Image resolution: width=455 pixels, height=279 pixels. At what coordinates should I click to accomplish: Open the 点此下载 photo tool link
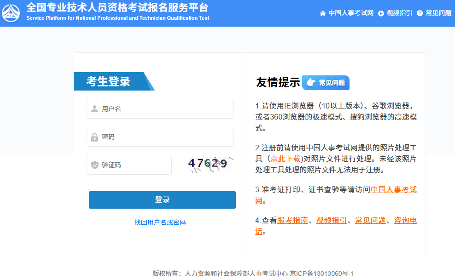click(286, 159)
